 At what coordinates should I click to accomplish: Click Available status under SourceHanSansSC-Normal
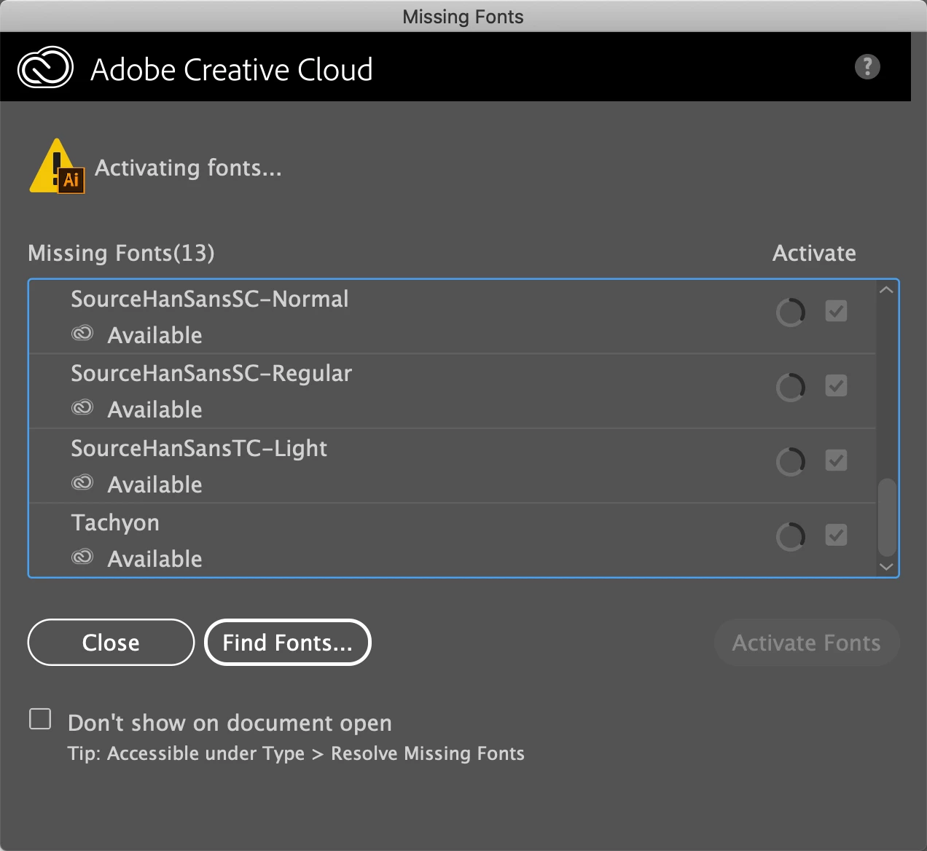(x=155, y=335)
